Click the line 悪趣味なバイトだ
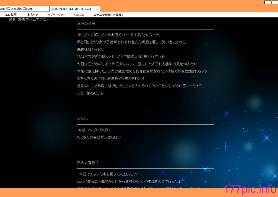278x197 pixels. (90, 49)
